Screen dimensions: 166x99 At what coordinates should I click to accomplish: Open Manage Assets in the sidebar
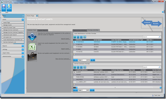(13, 25)
